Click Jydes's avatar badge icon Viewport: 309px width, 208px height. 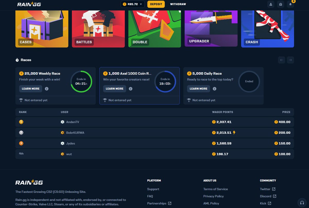click(62, 143)
